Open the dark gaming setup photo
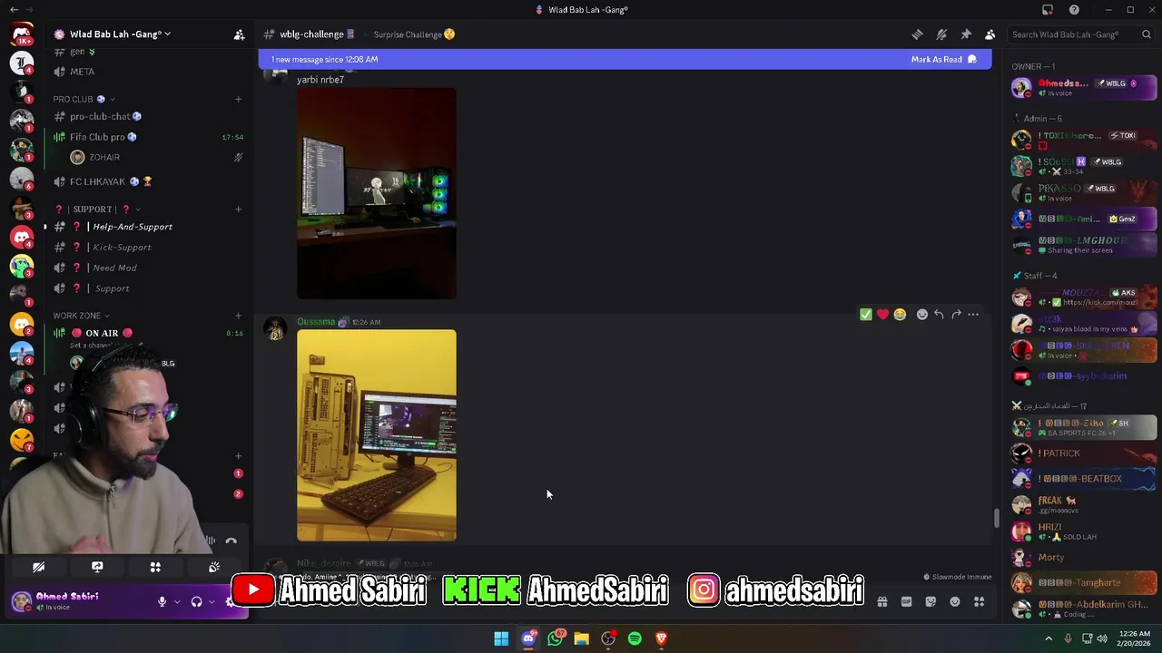1162x653 pixels. 377,193
